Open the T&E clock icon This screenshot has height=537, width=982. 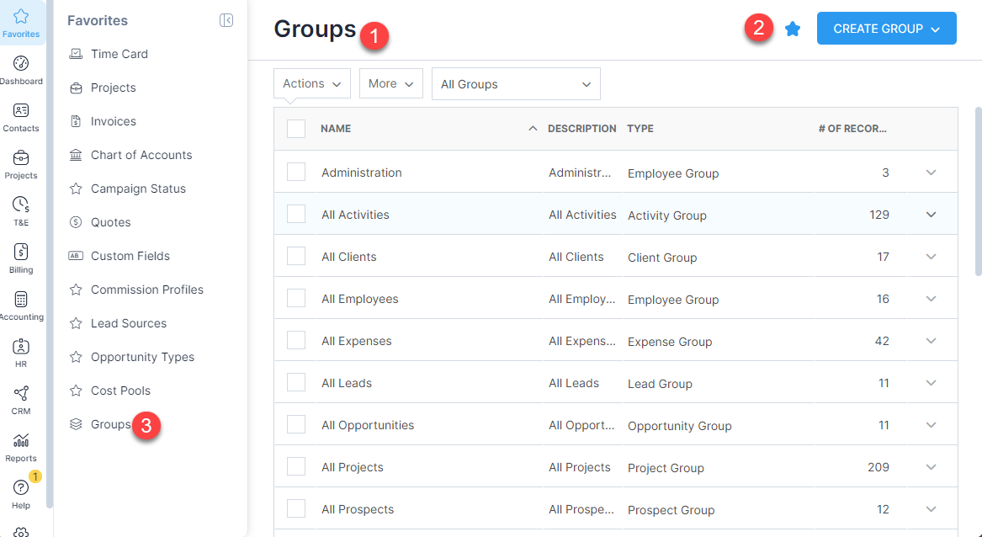pos(21,205)
